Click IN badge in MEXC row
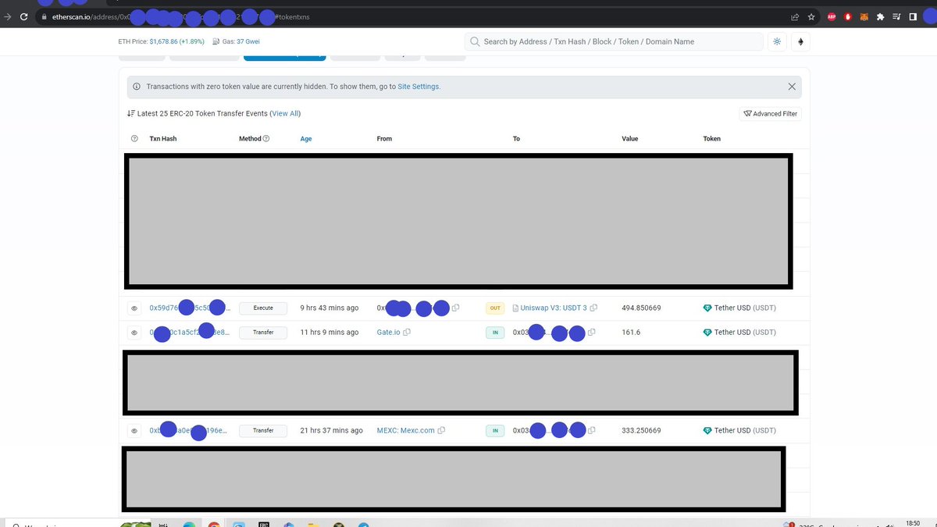This screenshot has height=527, width=937. pyautogui.click(x=495, y=430)
